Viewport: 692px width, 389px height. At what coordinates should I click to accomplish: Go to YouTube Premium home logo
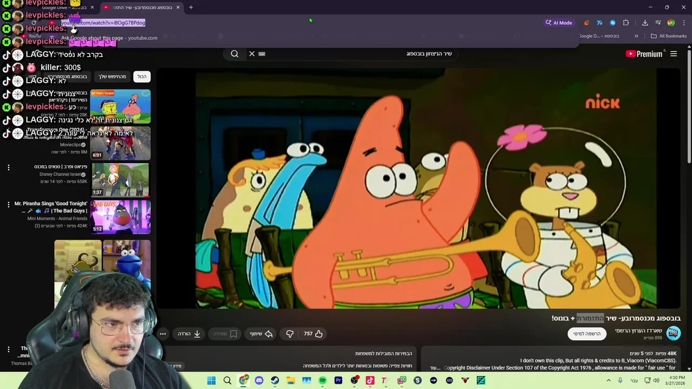pos(644,53)
